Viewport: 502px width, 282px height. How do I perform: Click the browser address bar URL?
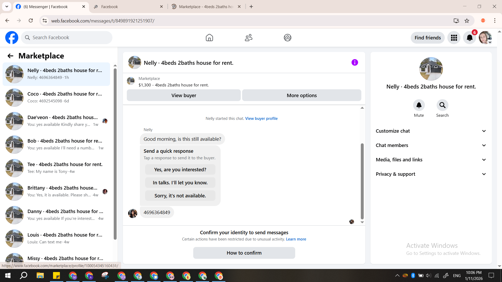click(x=103, y=21)
